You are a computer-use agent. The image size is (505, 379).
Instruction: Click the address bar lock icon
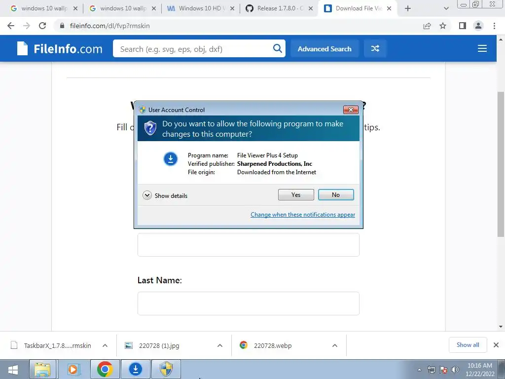(x=62, y=26)
